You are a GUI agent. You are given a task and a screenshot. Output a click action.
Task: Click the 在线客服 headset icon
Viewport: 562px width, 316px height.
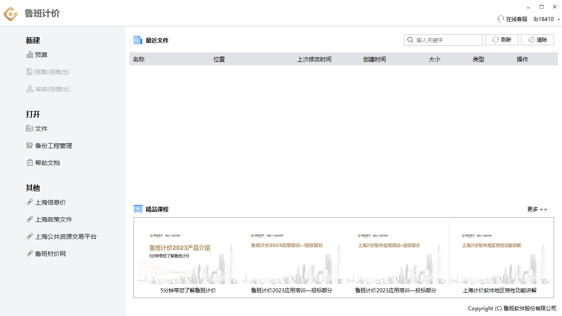click(x=501, y=19)
